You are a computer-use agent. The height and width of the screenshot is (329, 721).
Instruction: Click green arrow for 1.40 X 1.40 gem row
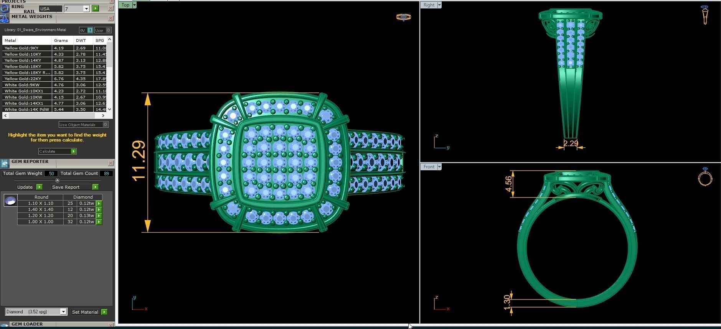(x=99, y=210)
